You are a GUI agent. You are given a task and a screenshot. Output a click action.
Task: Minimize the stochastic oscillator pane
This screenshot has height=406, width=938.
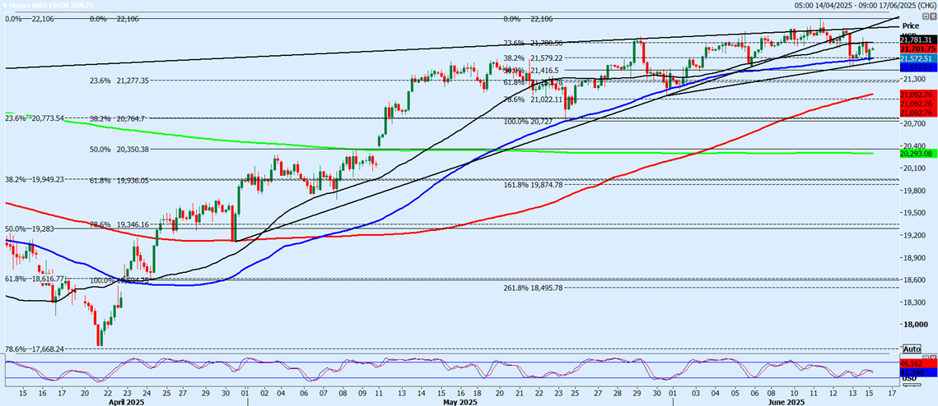[x=924, y=358]
